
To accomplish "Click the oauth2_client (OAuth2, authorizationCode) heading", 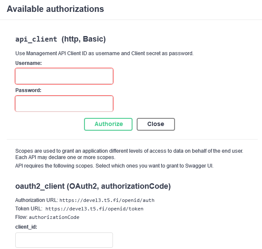I will [x=93, y=186].
